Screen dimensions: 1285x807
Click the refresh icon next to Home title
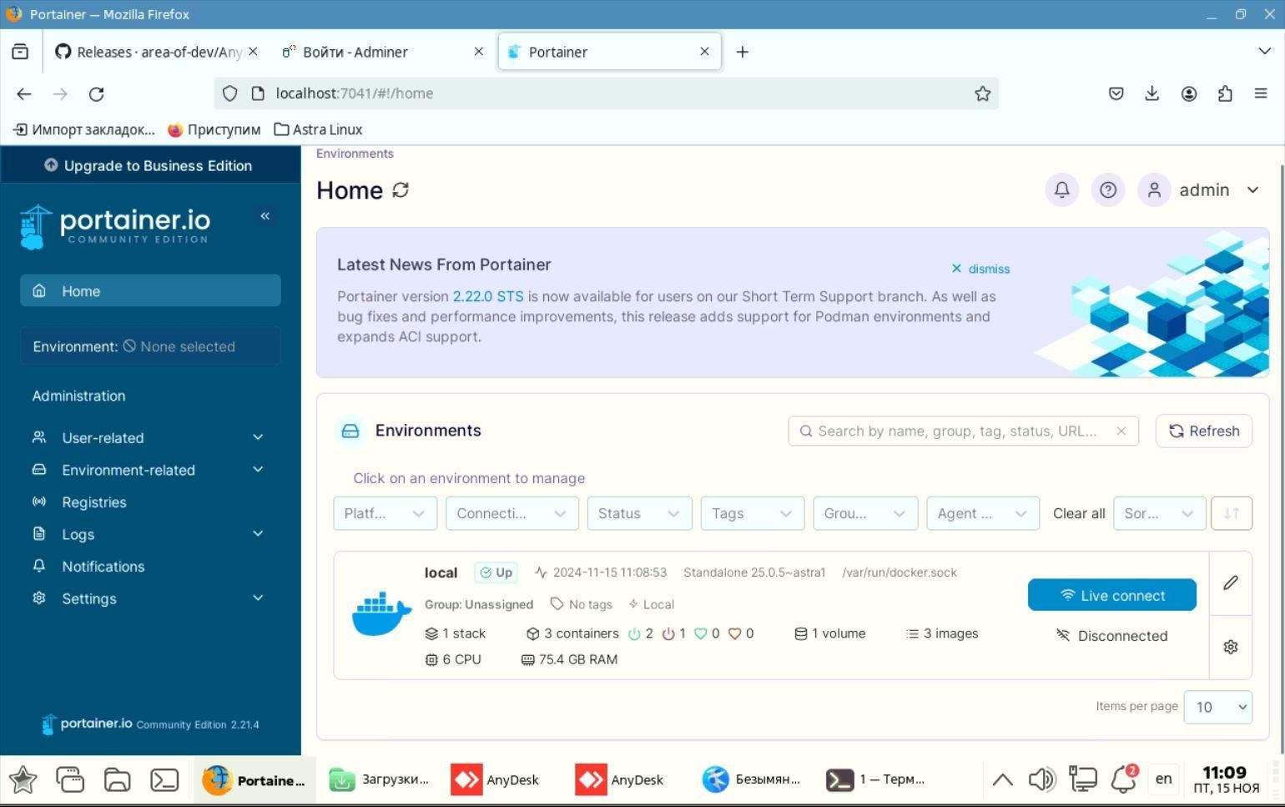click(x=401, y=190)
